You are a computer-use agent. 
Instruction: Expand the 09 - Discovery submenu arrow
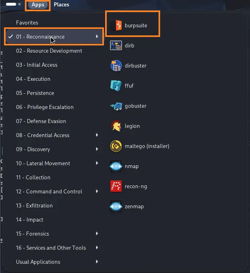[97, 149]
